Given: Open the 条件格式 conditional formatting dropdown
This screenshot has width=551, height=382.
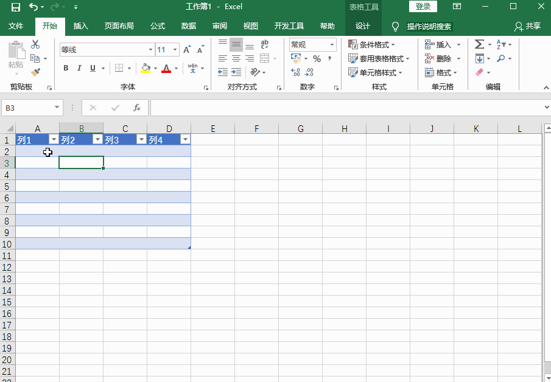Looking at the screenshot, I should tap(371, 44).
